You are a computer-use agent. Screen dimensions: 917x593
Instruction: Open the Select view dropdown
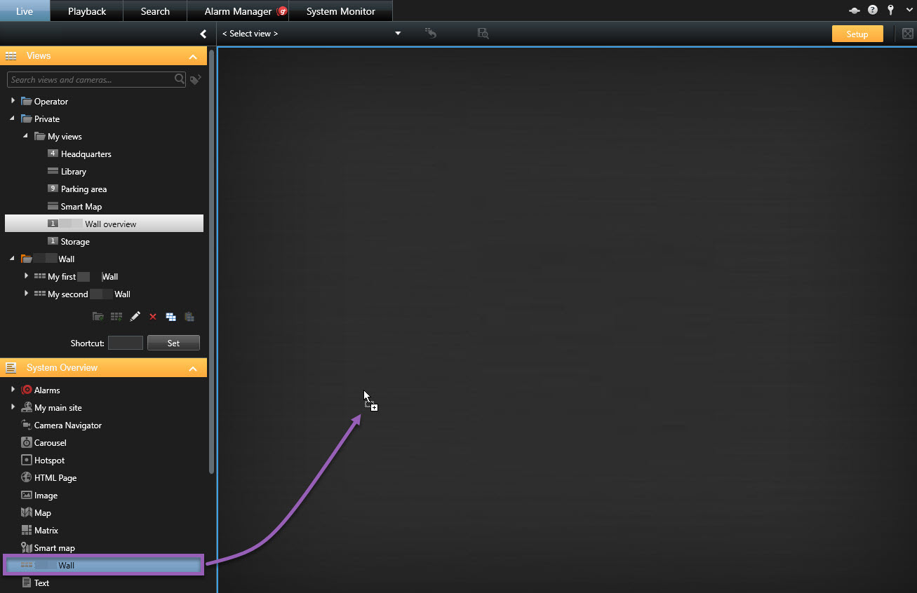coord(397,34)
